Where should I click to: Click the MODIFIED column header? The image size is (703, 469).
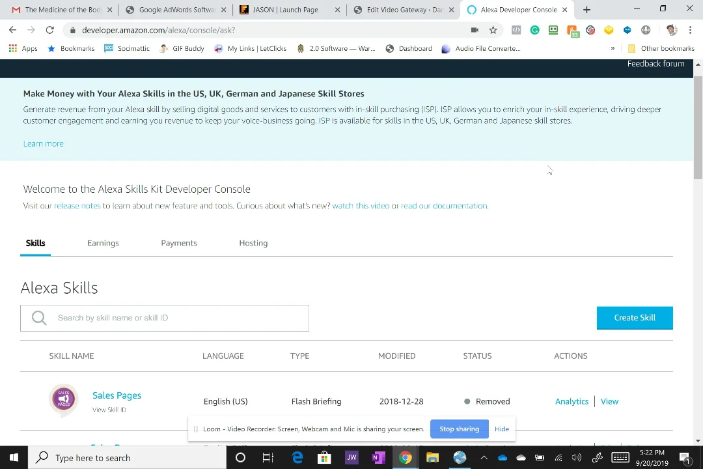click(x=397, y=356)
